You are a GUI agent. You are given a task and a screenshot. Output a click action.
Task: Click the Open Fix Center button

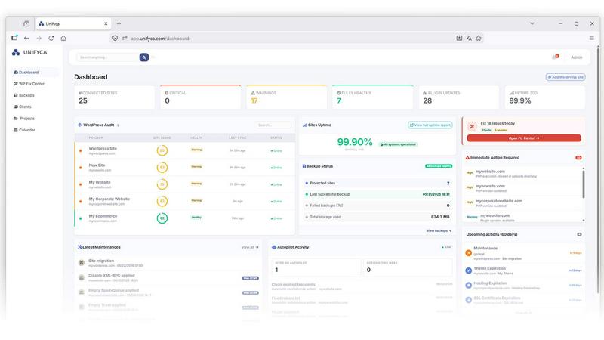(524, 138)
